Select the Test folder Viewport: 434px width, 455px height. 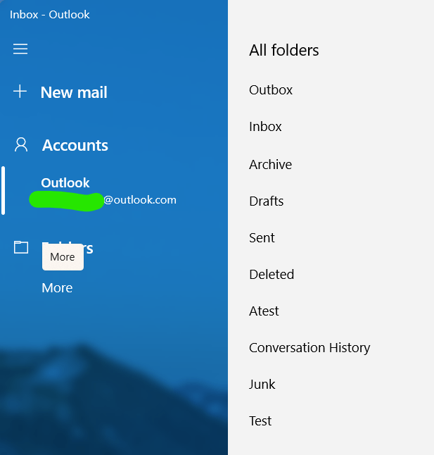(x=260, y=421)
